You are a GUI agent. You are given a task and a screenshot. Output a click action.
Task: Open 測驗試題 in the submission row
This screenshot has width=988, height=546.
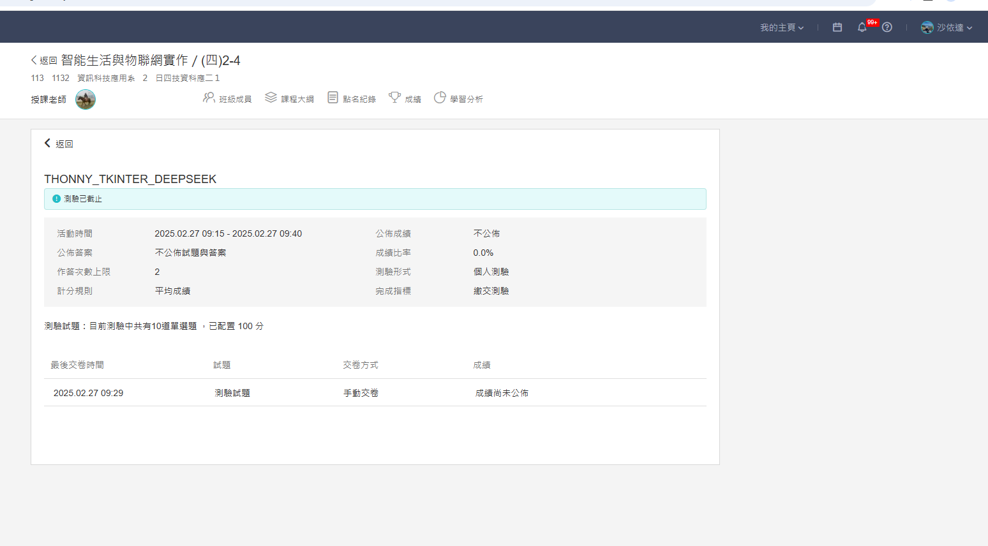pyautogui.click(x=232, y=393)
